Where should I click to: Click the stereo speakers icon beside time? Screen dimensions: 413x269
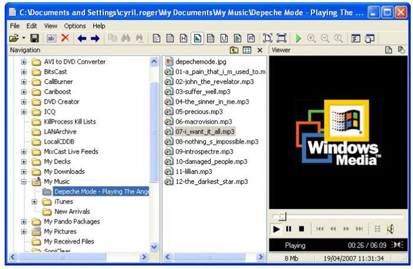point(397,245)
